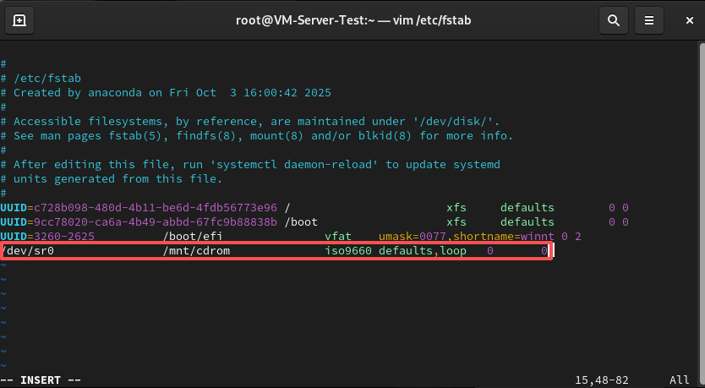Click the 'Created by anaconda' comment line
The image size is (705, 388).
172,92
